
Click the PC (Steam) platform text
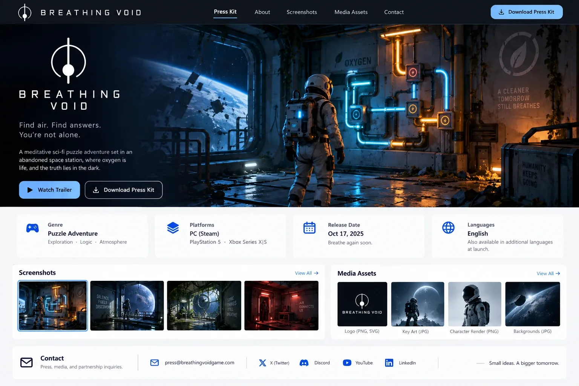click(x=204, y=234)
